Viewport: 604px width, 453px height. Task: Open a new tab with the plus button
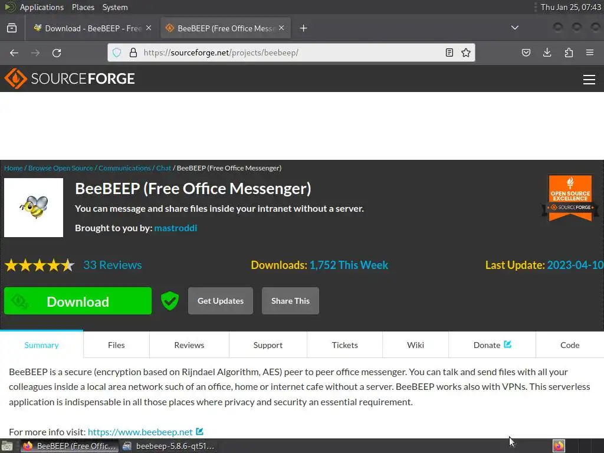tap(304, 28)
